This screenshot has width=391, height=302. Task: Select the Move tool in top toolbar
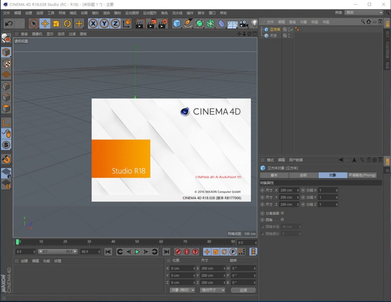pyautogui.click(x=45, y=24)
